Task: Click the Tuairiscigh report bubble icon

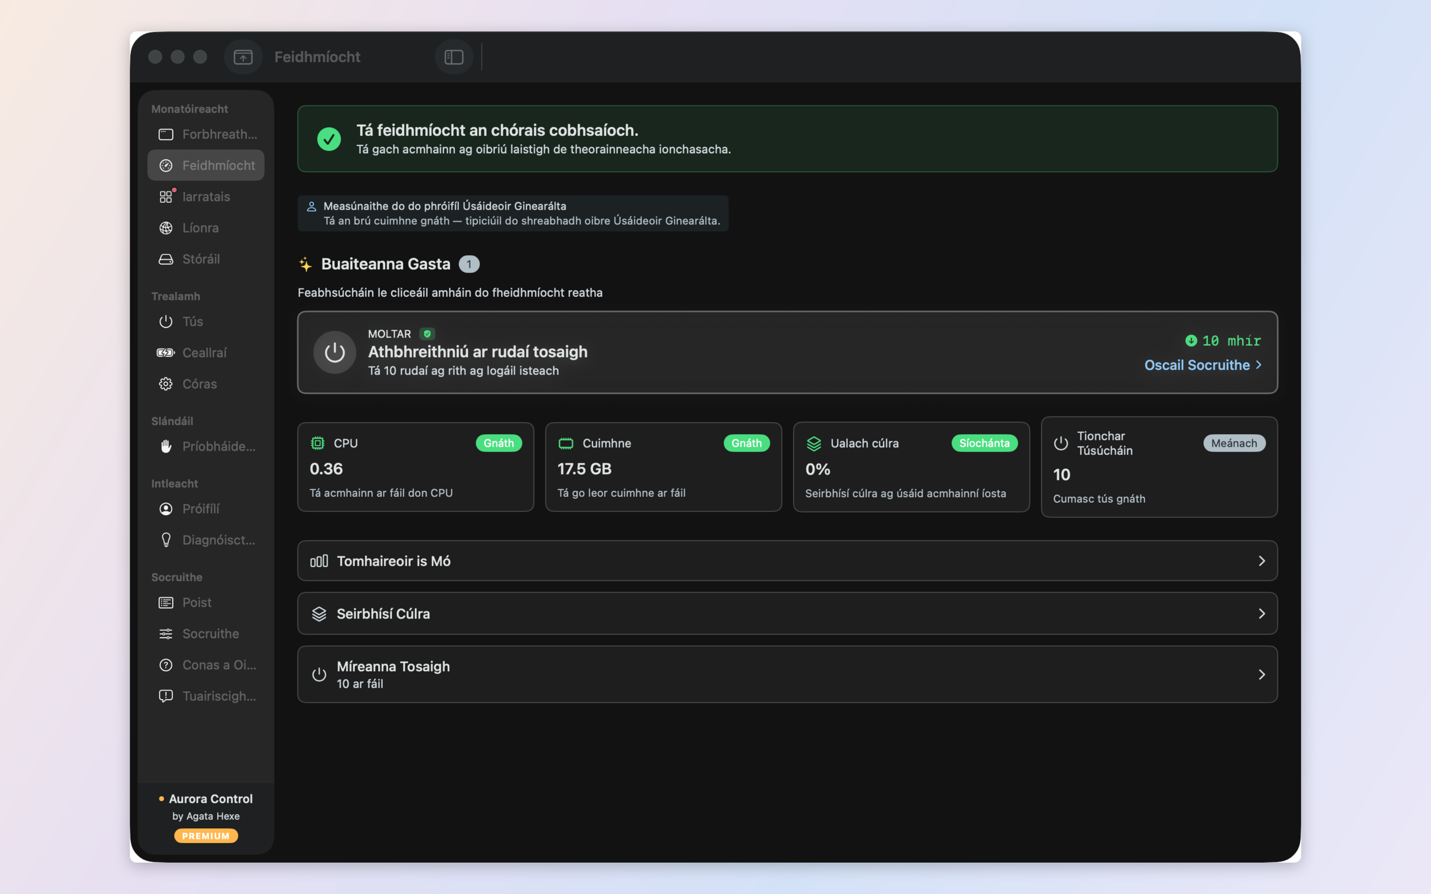Action: [x=166, y=696]
